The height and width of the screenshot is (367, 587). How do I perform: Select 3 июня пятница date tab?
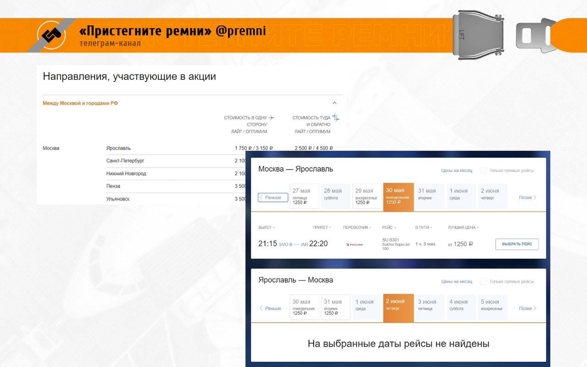pyautogui.click(x=430, y=307)
